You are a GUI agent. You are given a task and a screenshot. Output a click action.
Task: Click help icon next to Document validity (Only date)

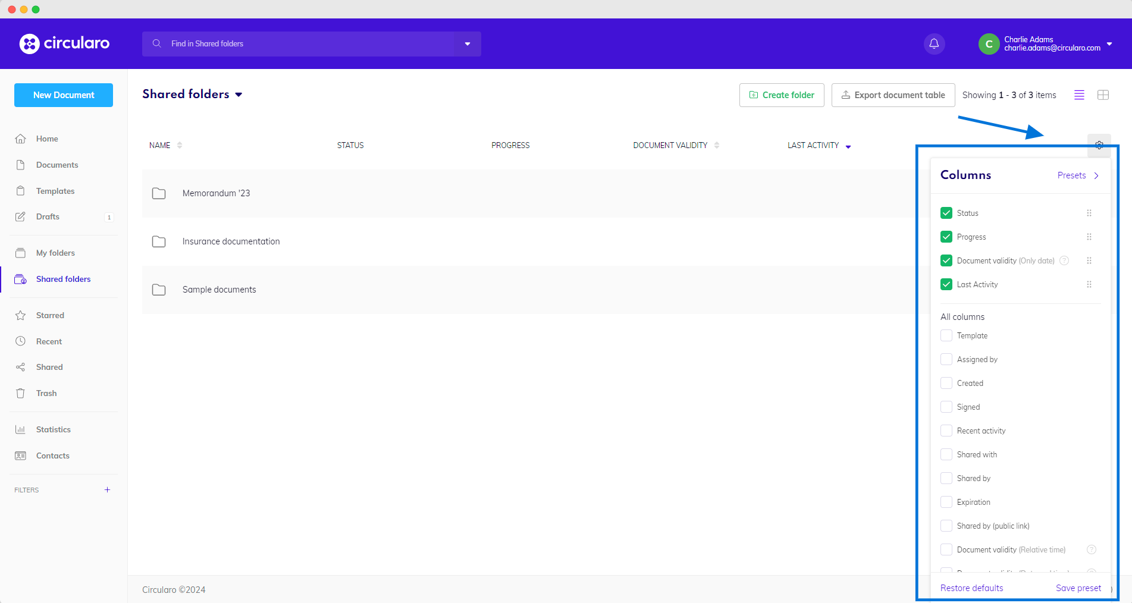tap(1064, 260)
